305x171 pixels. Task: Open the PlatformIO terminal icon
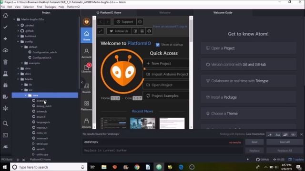[x=5, y=135]
